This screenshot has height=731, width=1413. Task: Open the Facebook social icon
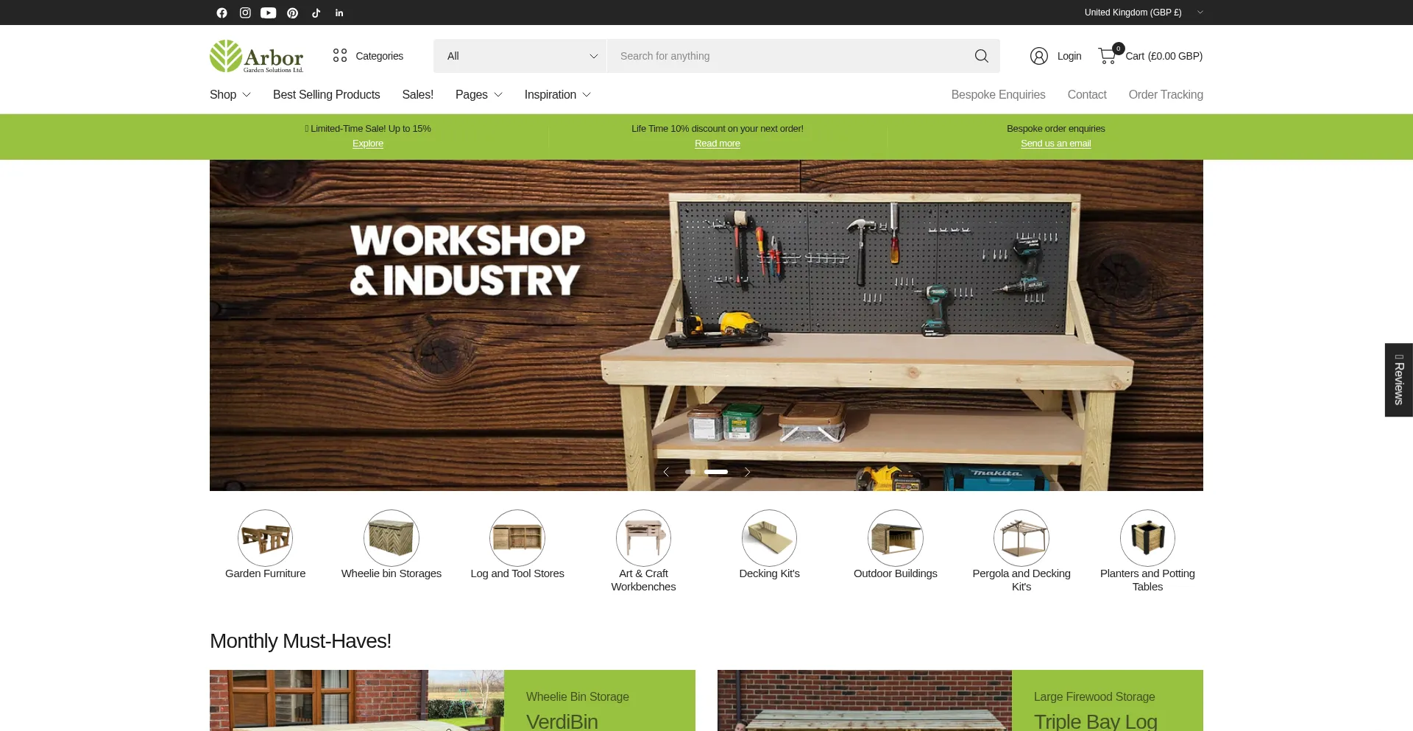coord(222,13)
